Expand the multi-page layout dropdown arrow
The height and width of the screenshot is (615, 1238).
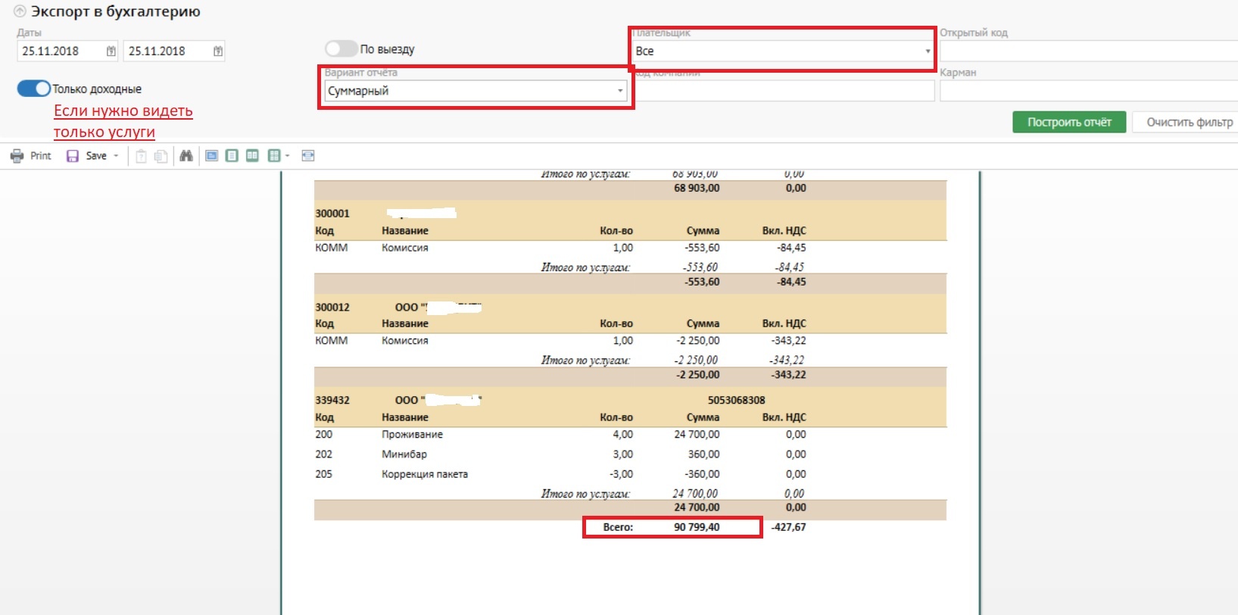[288, 156]
